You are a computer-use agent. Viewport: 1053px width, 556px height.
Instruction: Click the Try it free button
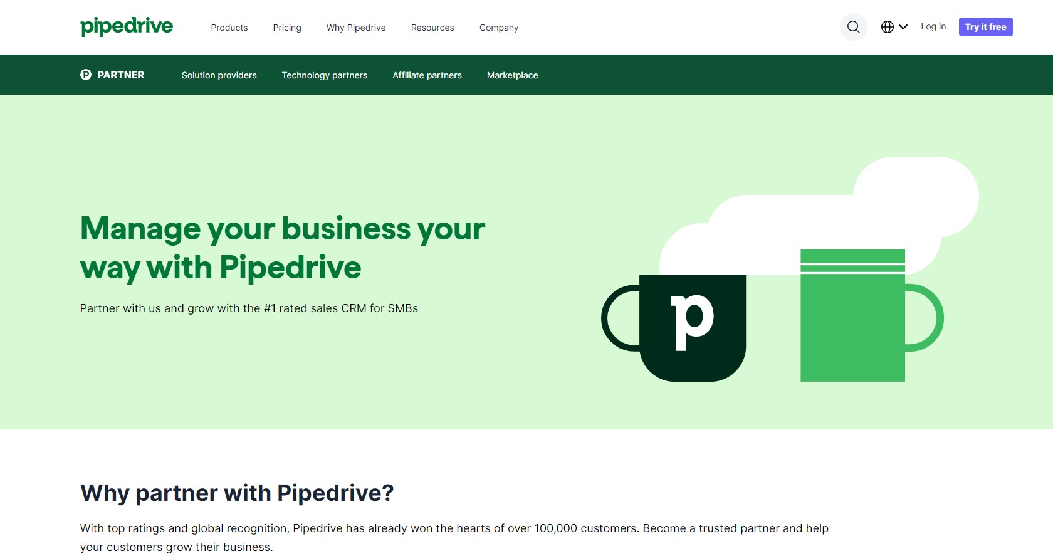[x=986, y=27]
